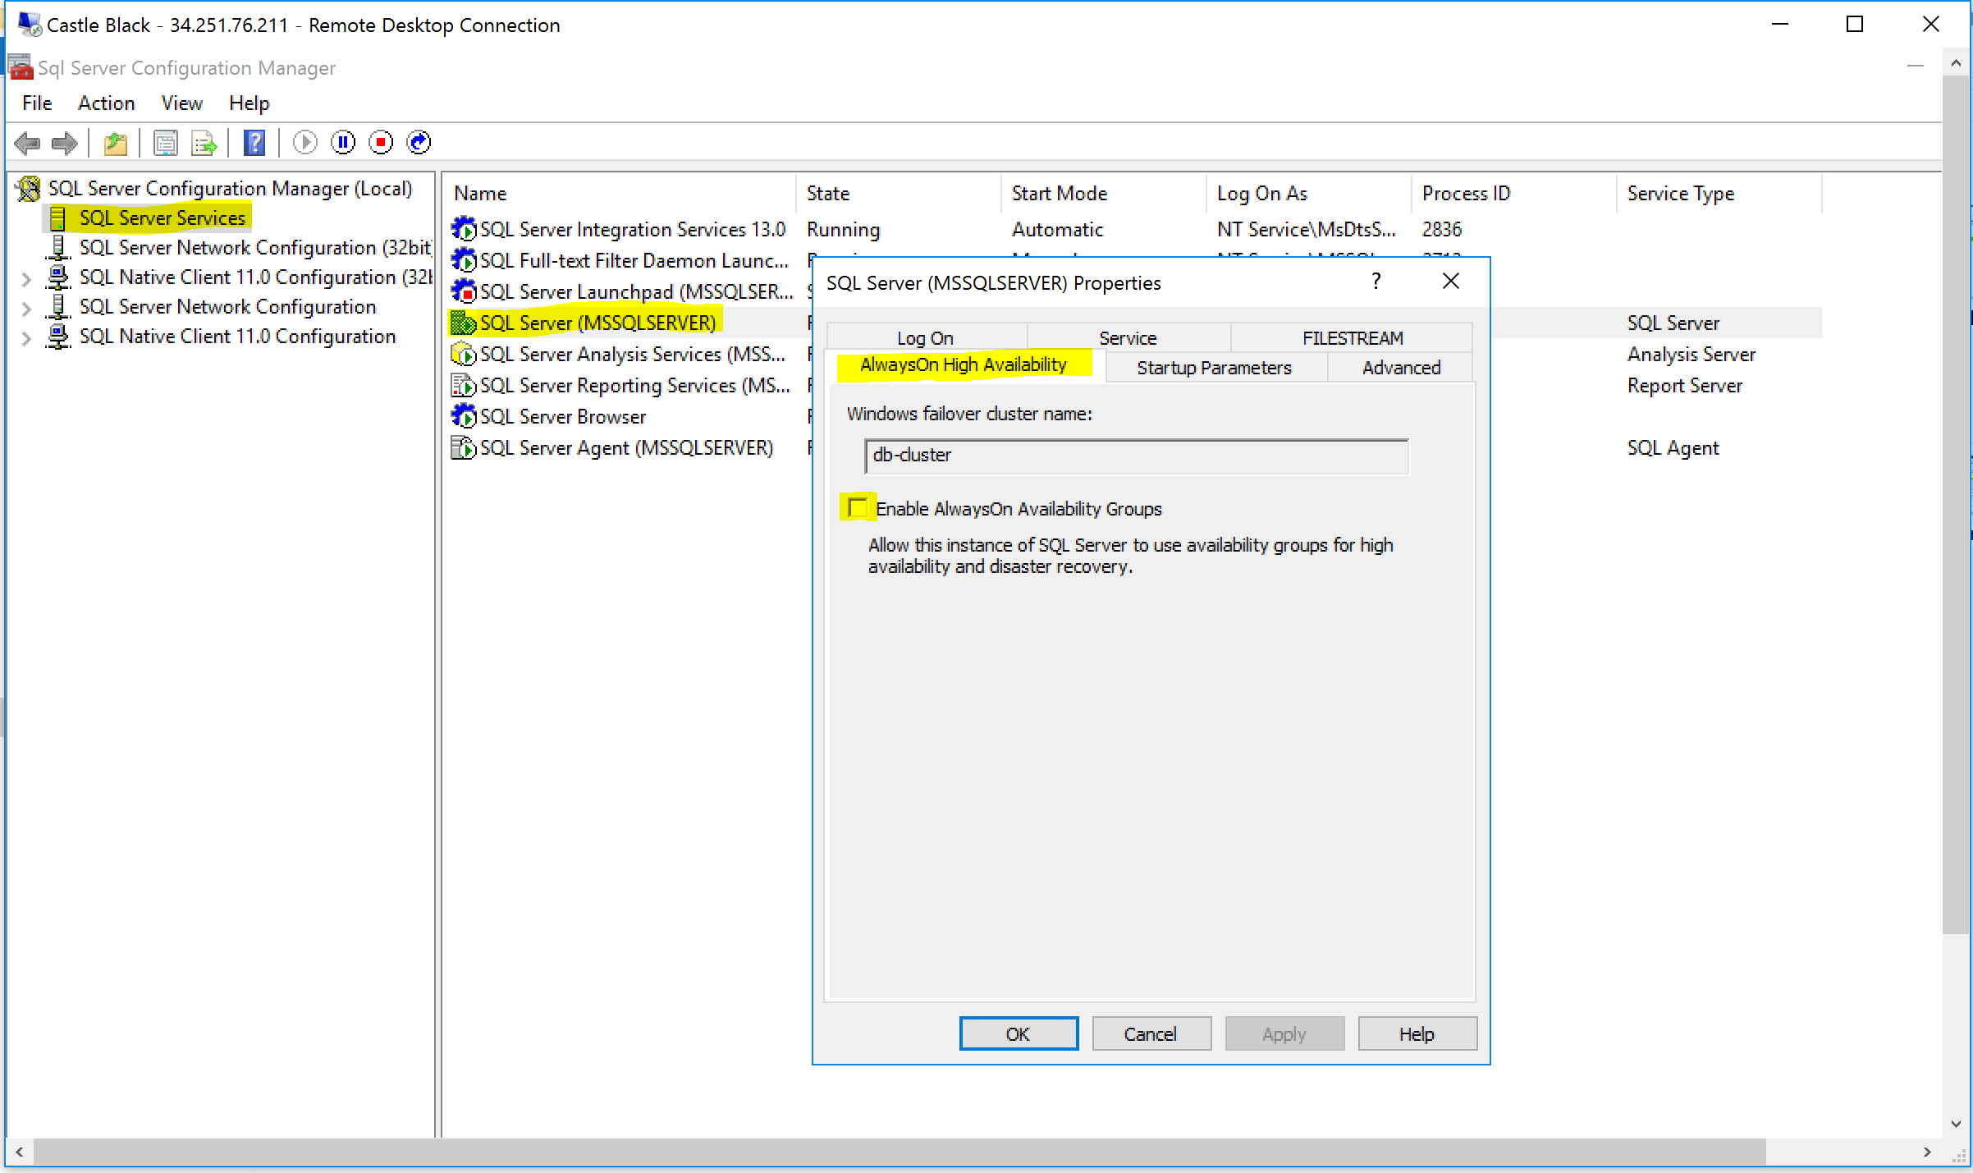Click the Windows failover cluster name field
Viewport: 1973px width, 1173px height.
1137,456
